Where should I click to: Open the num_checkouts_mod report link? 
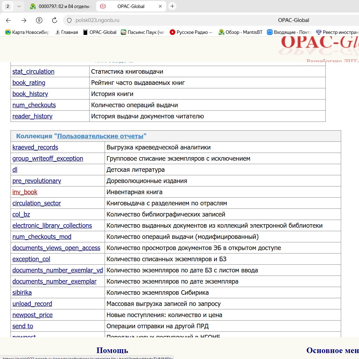[x=42, y=237]
